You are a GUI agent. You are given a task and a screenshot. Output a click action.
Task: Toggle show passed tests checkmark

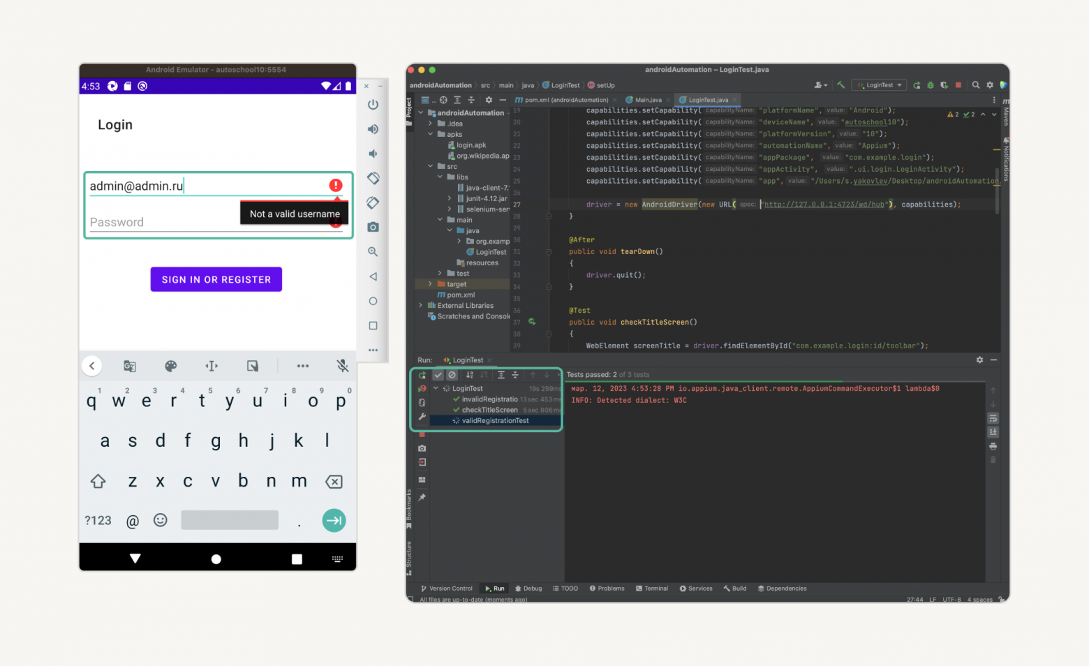[438, 375]
